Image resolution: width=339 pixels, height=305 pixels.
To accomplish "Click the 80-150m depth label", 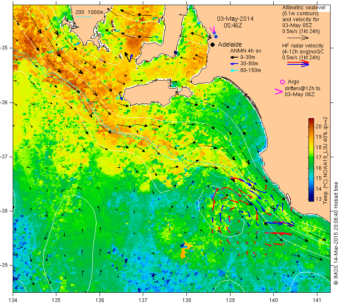I will click(250, 70).
